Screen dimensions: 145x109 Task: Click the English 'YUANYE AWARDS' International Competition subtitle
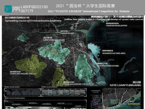pyautogui.click(x=89, y=11)
